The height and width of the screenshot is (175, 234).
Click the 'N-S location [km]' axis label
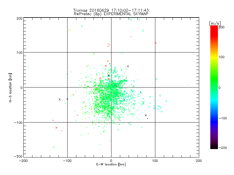[10, 87]
